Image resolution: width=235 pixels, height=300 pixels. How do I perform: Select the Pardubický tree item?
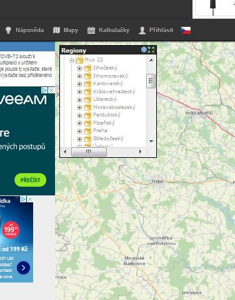(x=106, y=115)
